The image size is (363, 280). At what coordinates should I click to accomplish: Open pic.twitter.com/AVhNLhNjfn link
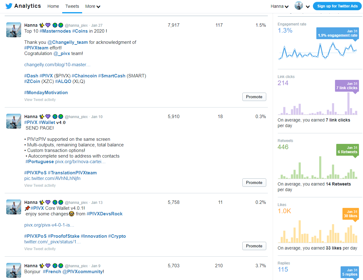pyautogui.click(x=52, y=178)
